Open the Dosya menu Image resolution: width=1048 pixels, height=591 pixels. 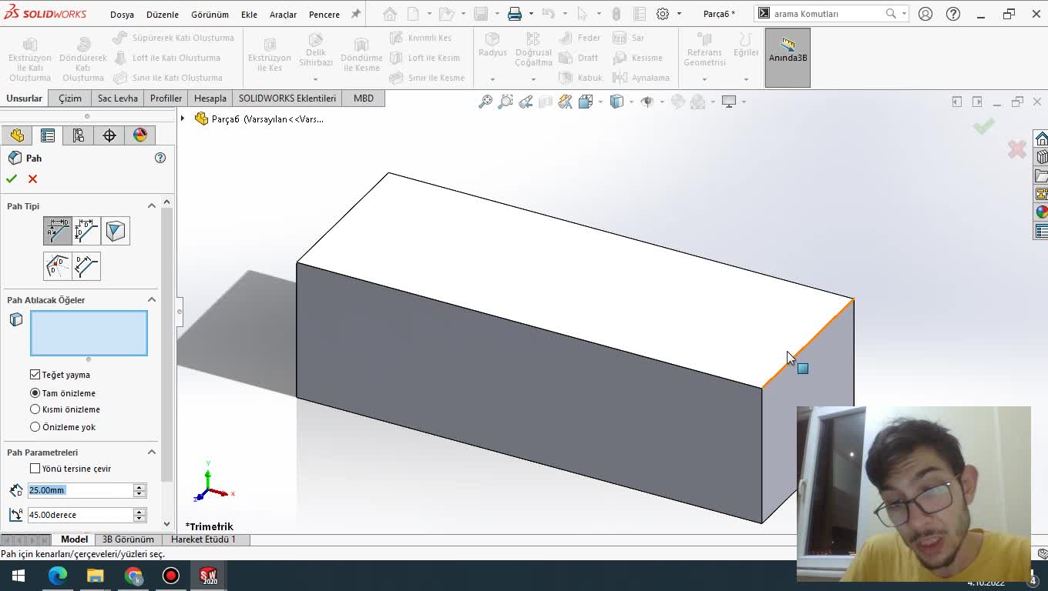[x=122, y=15]
